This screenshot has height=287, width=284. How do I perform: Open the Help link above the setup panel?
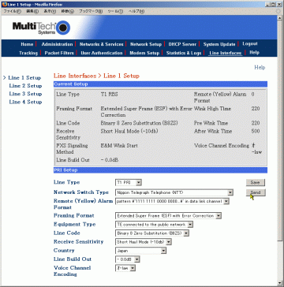[260, 67]
